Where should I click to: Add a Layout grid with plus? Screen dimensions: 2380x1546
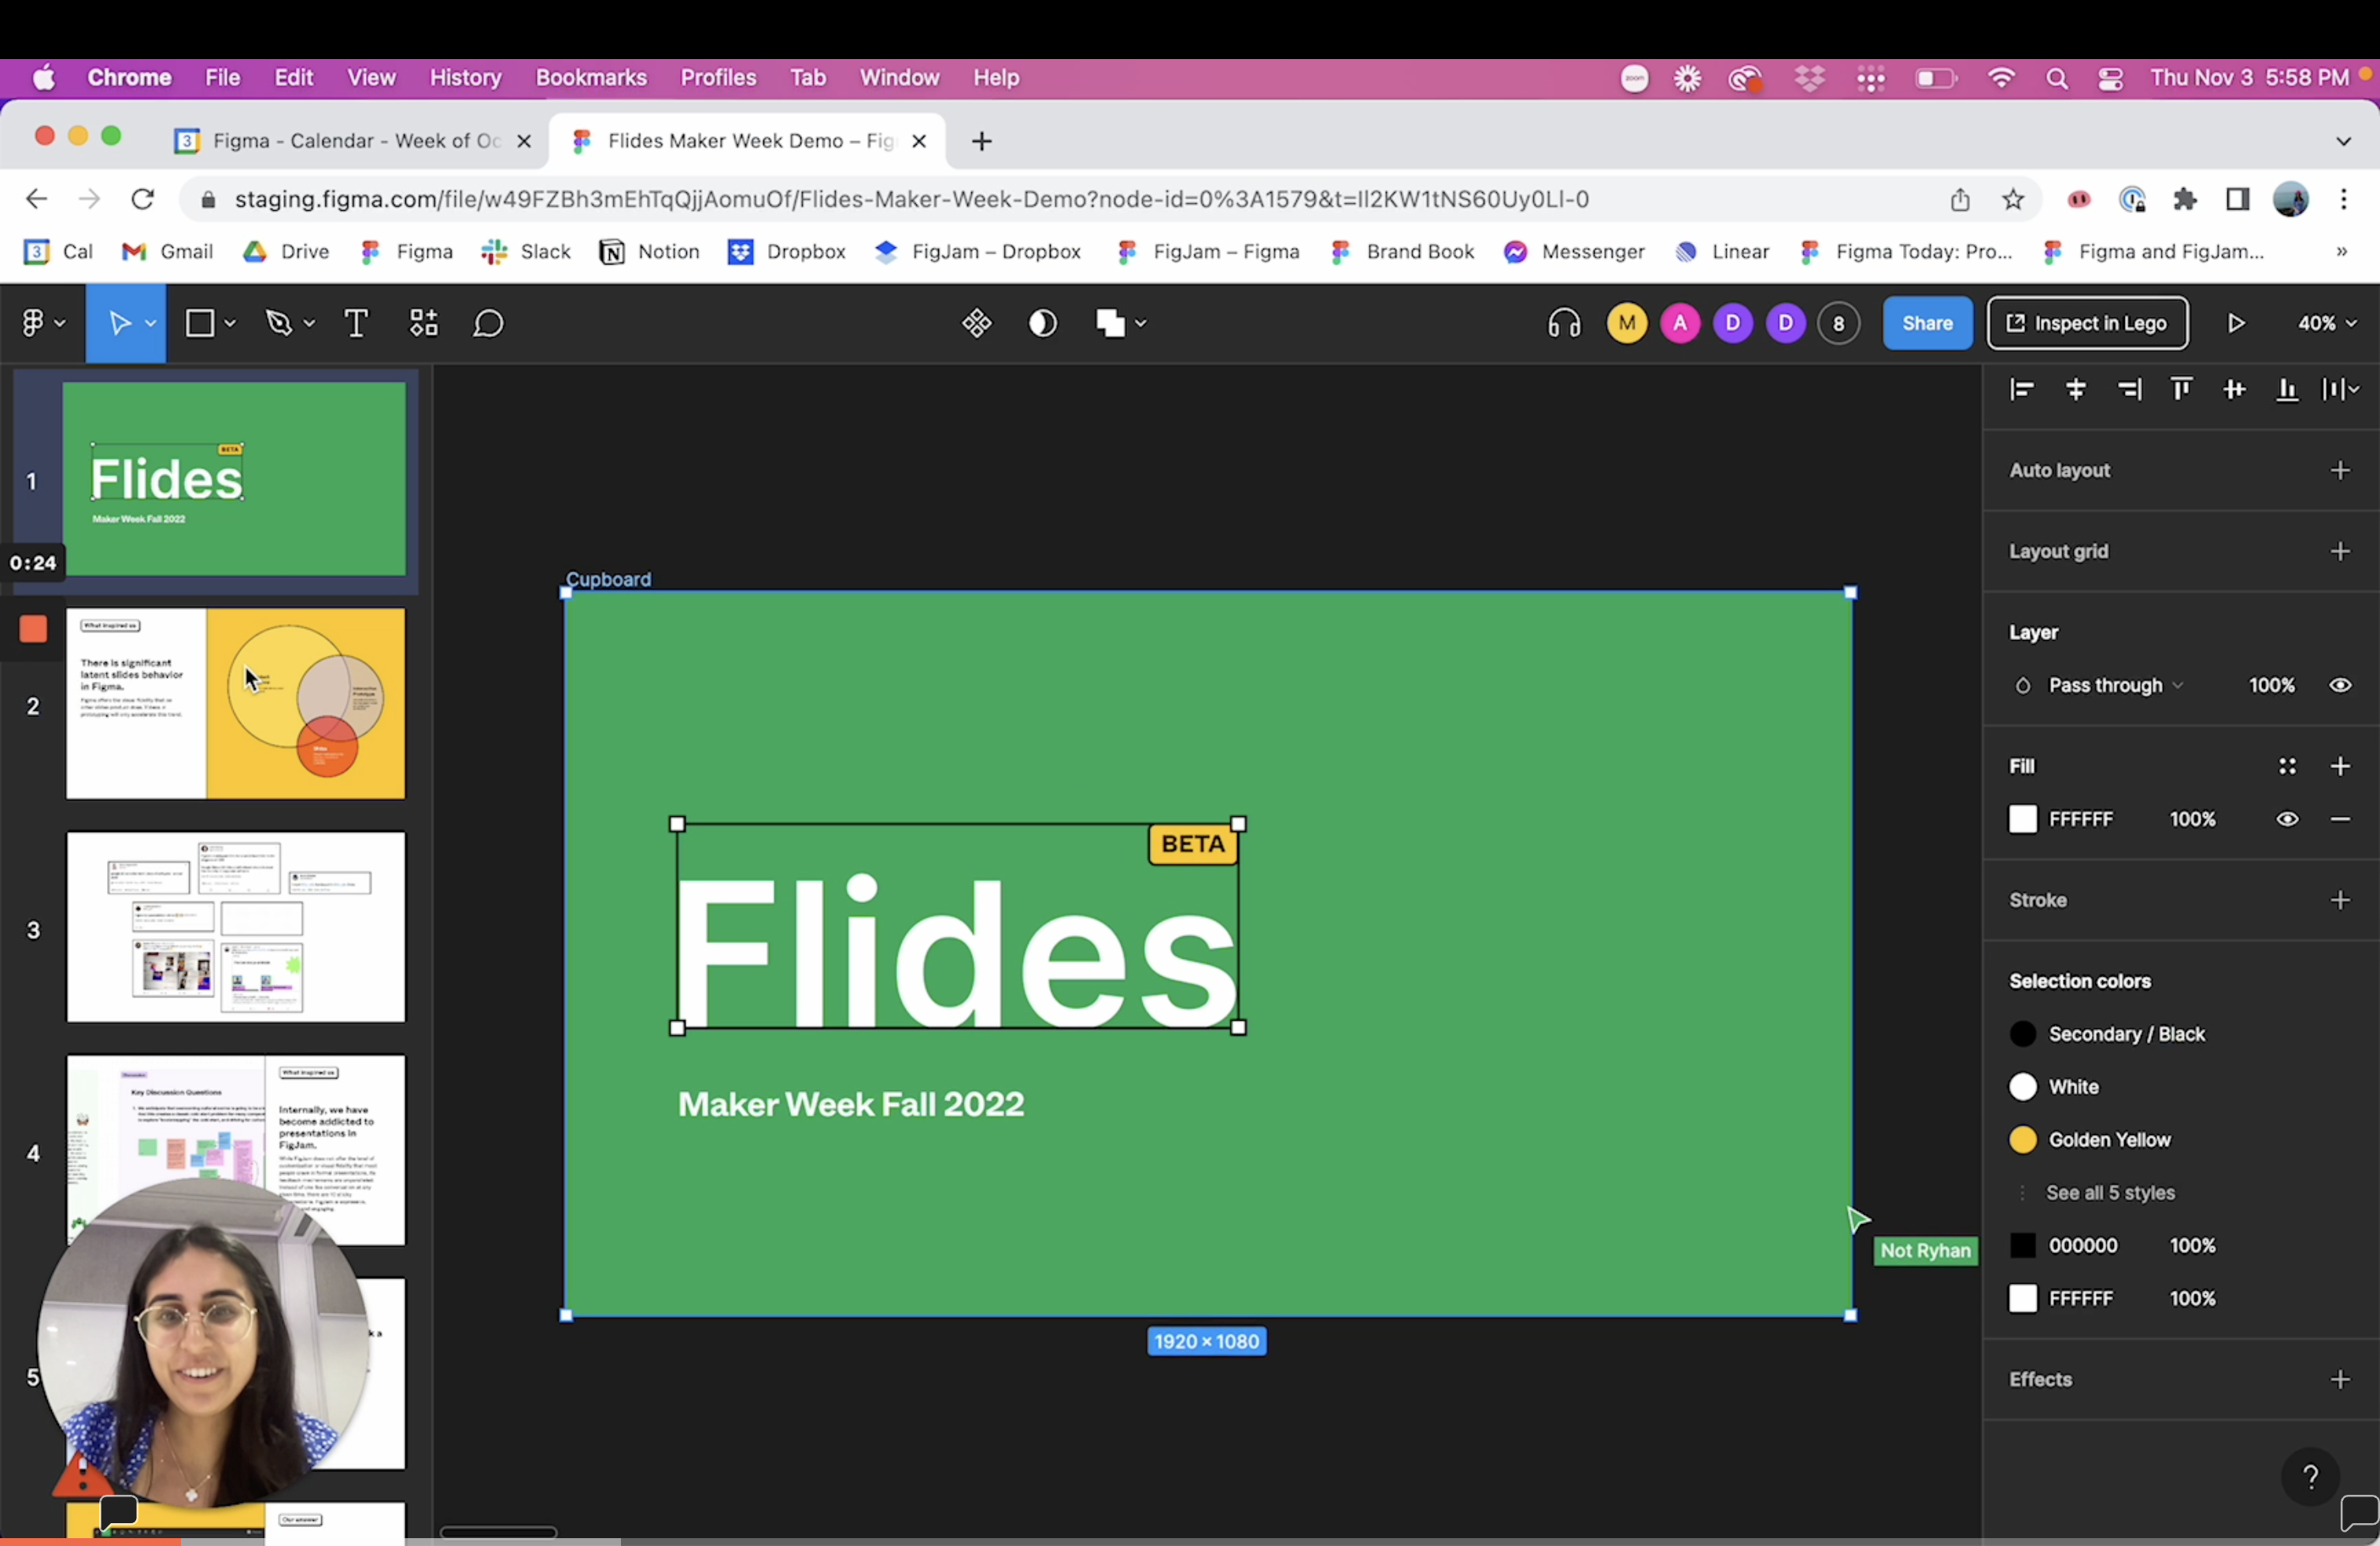2340,552
